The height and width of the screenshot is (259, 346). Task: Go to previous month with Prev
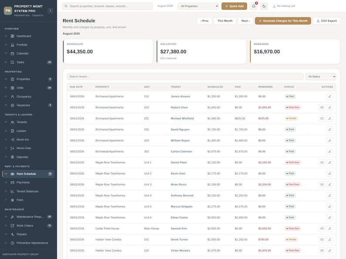(204, 21)
